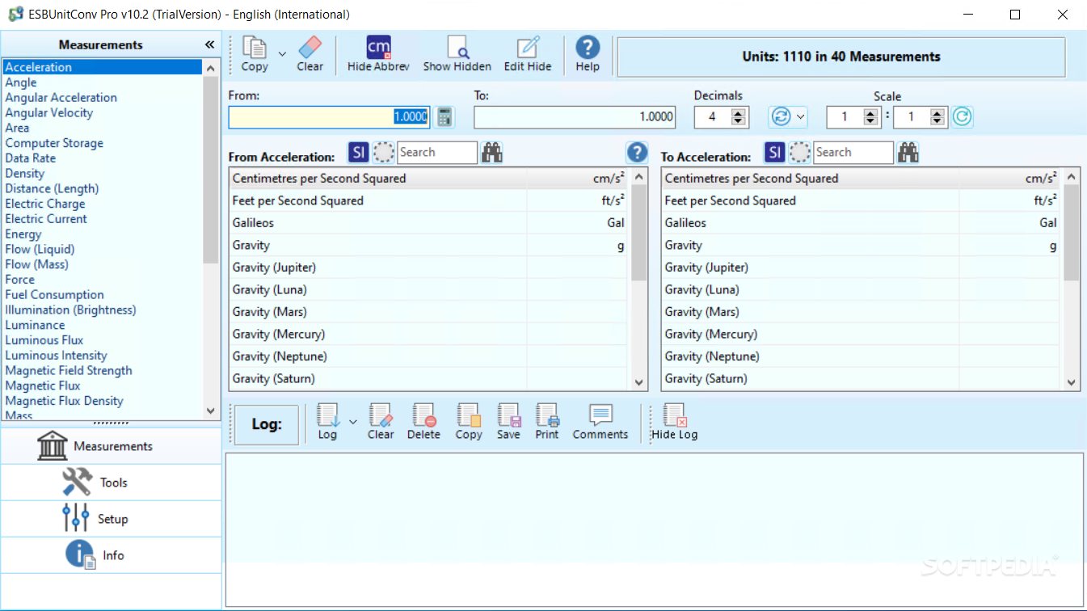1087x611 pixels.
Task: Open the Log dropdown arrow
Action: 353,422
